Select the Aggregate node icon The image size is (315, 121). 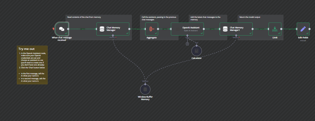[x=152, y=29]
